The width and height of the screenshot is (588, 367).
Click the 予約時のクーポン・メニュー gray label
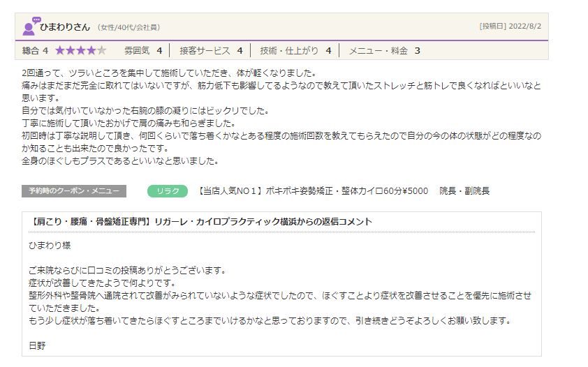74,191
